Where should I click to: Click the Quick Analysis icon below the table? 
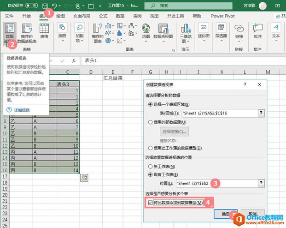84,178
